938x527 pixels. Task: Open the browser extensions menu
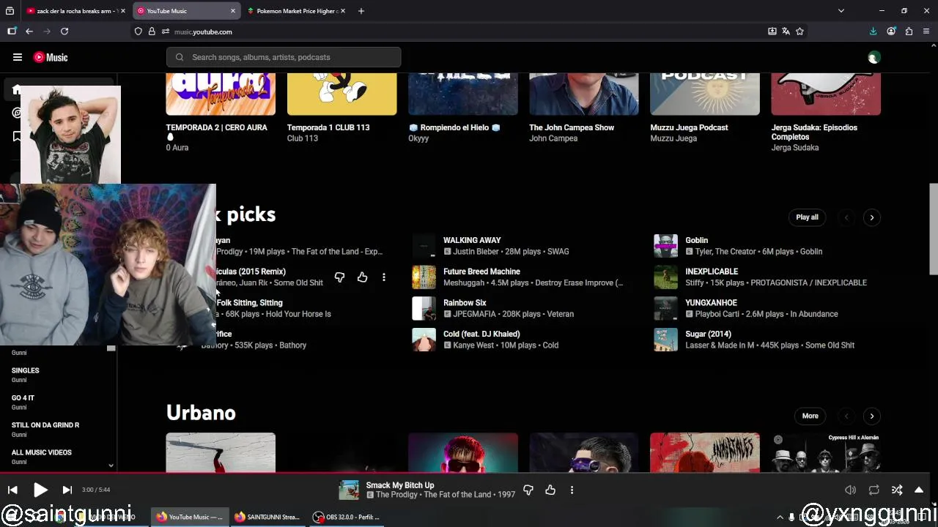(x=909, y=31)
